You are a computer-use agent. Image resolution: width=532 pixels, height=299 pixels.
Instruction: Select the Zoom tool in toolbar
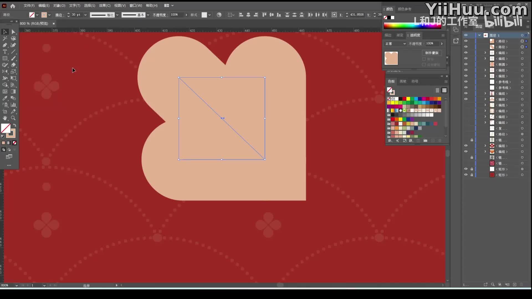point(13,118)
